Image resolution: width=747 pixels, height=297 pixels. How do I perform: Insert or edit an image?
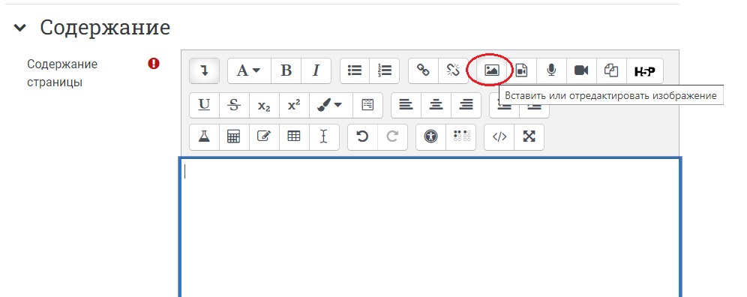[x=492, y=70]
